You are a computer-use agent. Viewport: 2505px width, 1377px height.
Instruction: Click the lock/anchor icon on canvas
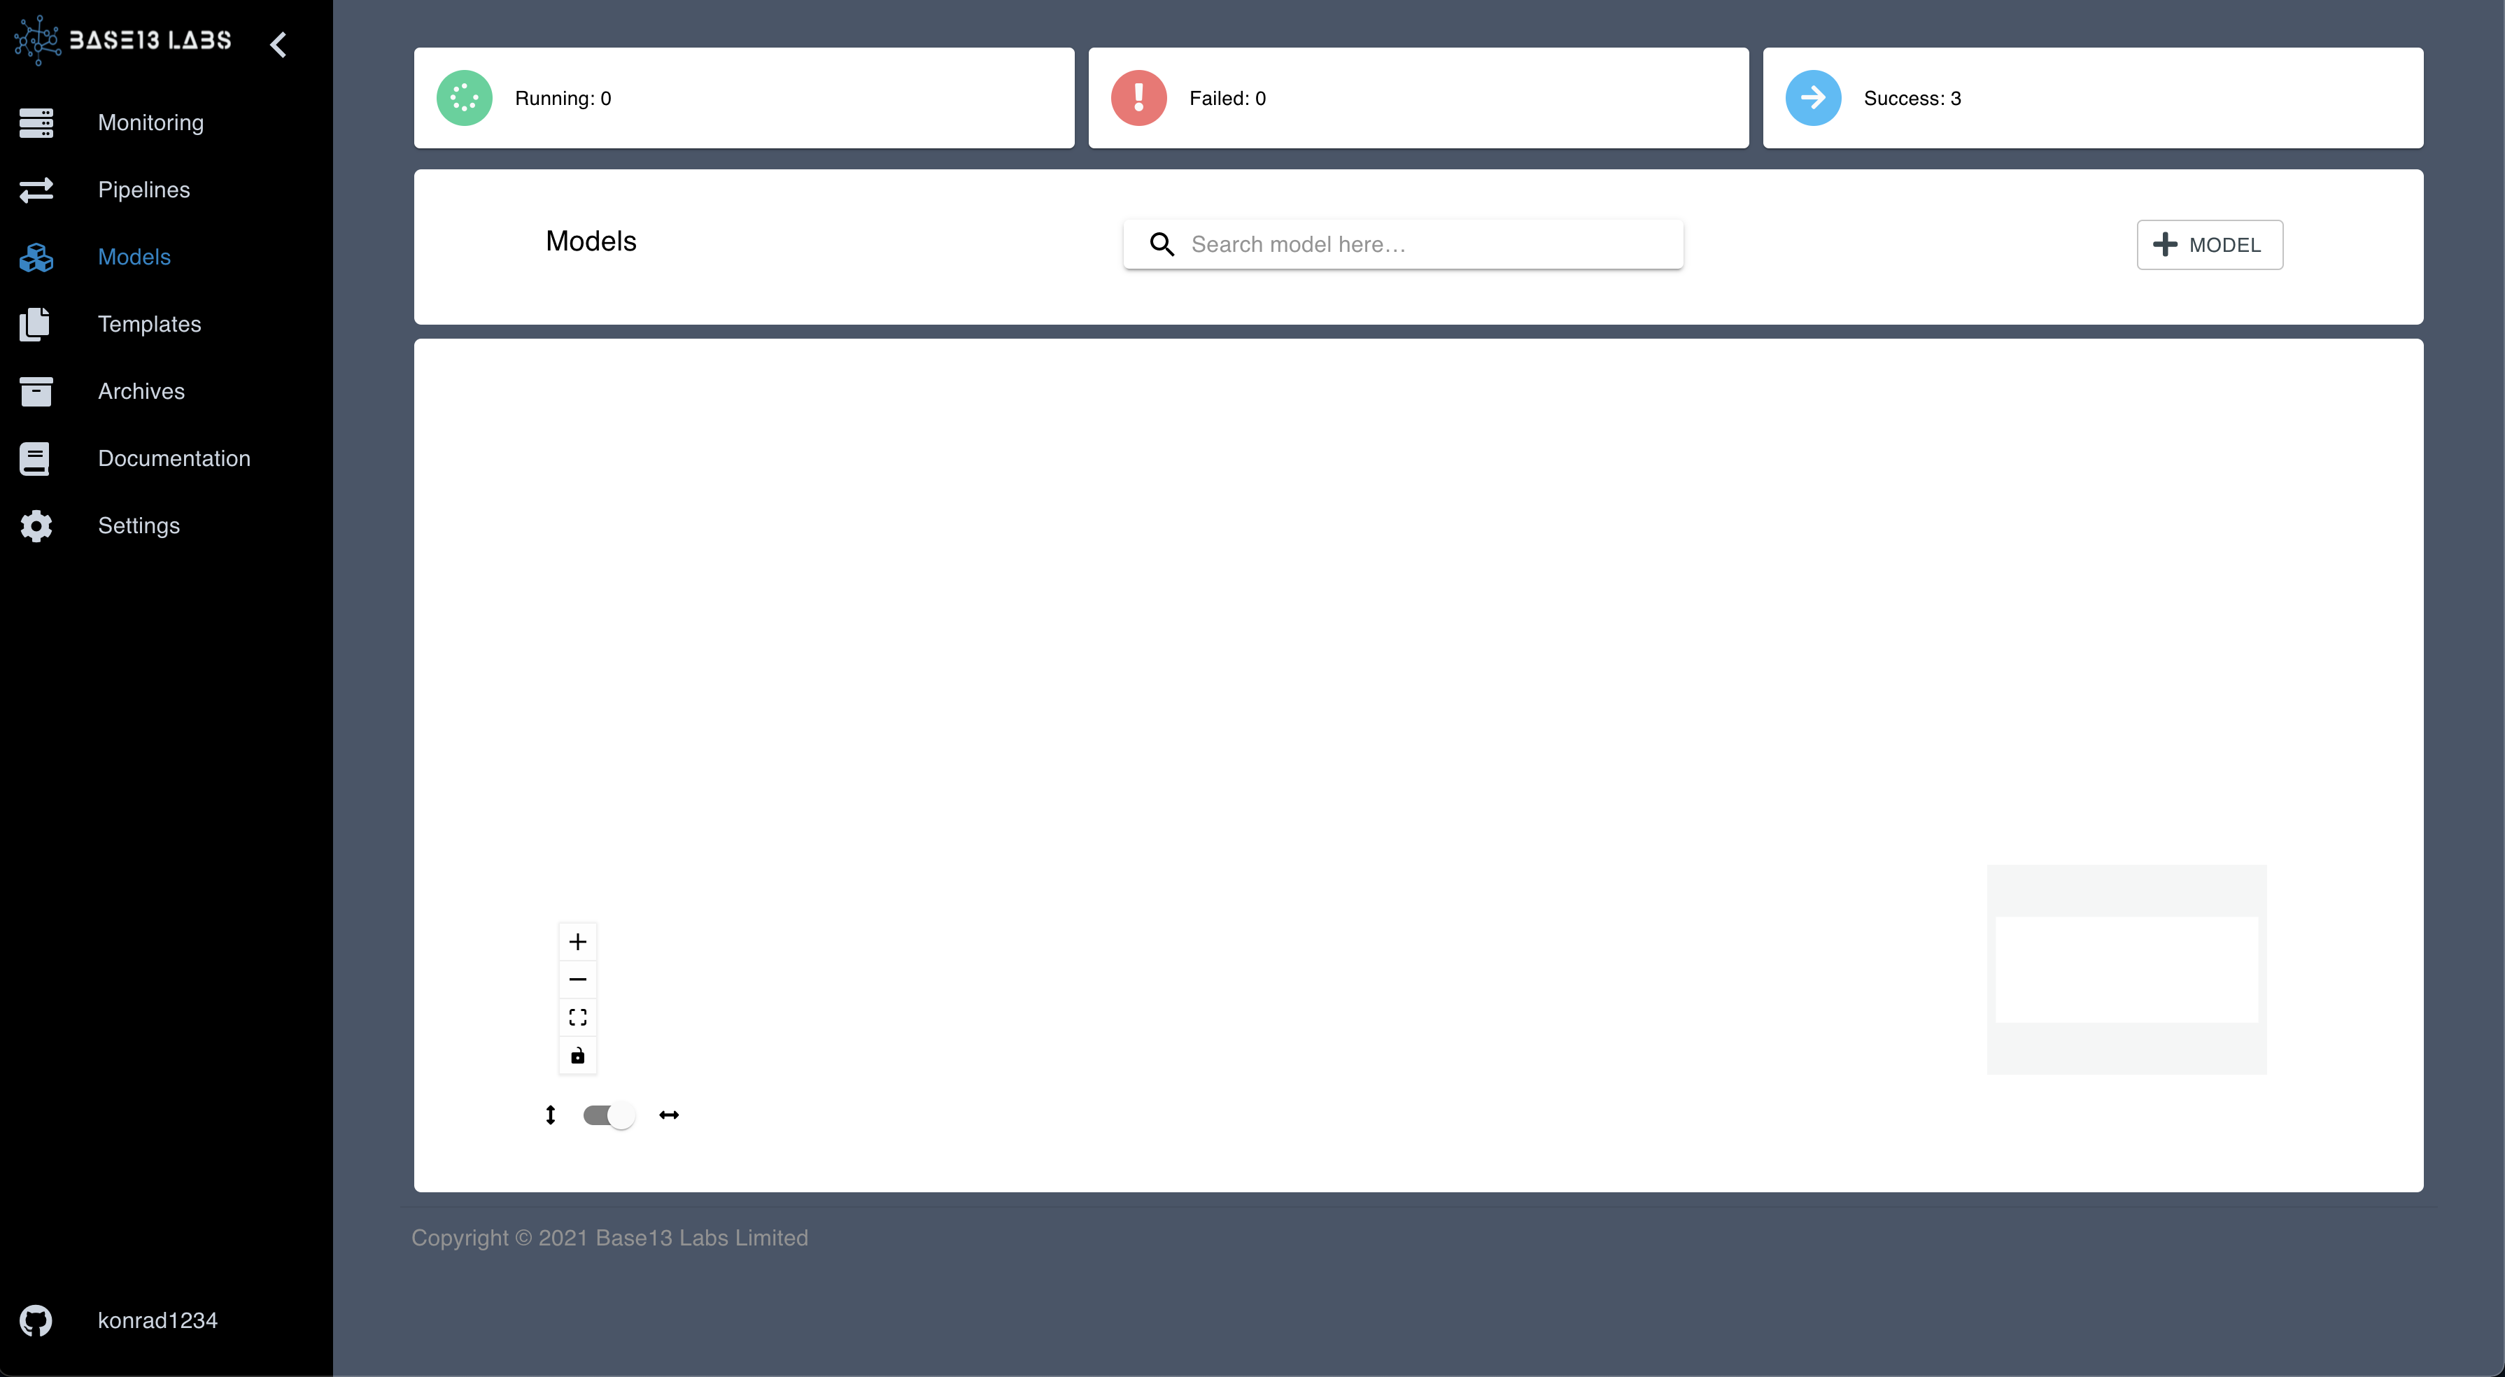coord(578,1057)
